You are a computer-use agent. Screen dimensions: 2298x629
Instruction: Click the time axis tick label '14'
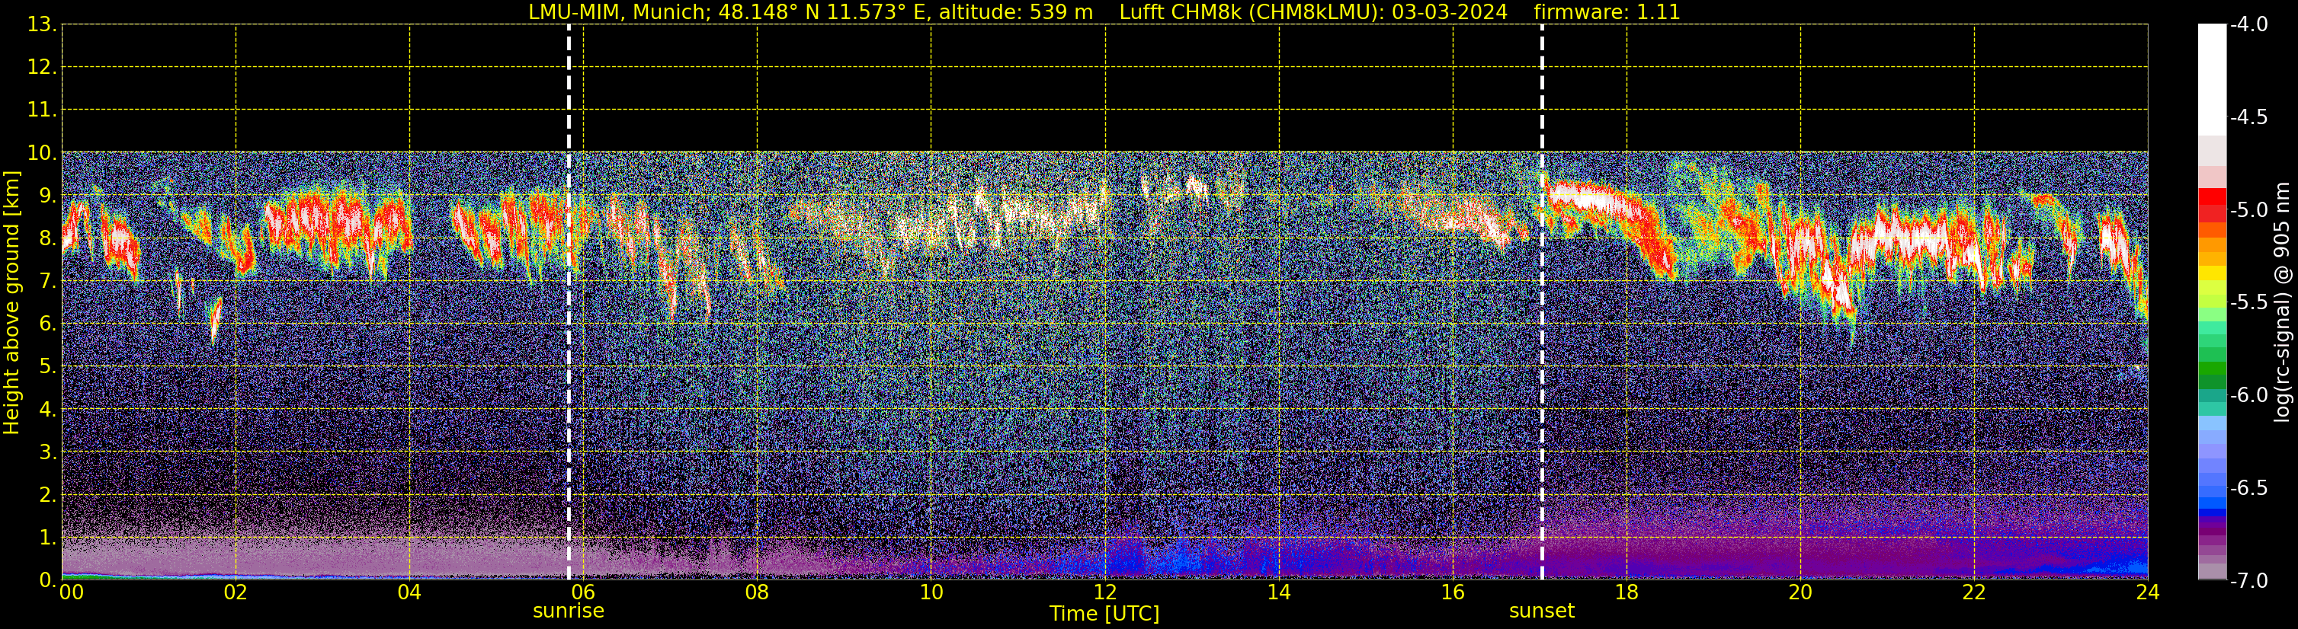click(1279, 592)
